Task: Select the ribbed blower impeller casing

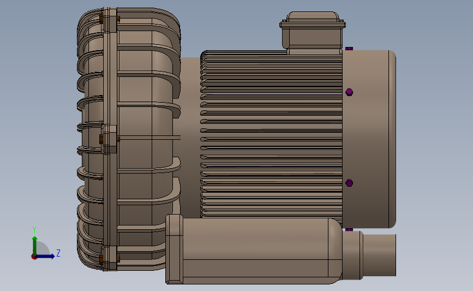Action: pyautogui.click(x=129, y=139)
